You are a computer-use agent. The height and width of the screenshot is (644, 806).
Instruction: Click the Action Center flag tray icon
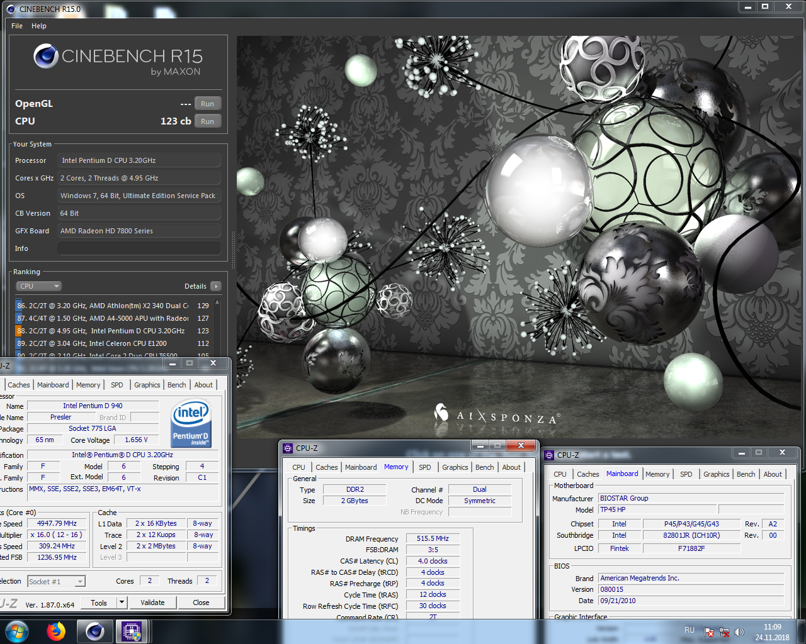709,632
